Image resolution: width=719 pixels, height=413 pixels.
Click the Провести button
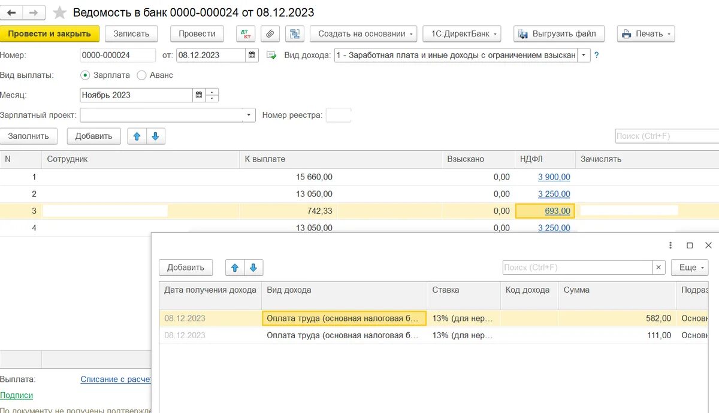click(197, 34)
